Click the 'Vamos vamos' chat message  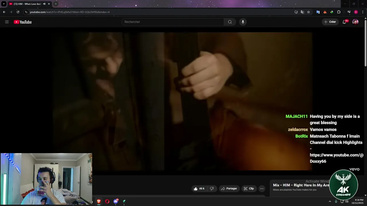323,130
